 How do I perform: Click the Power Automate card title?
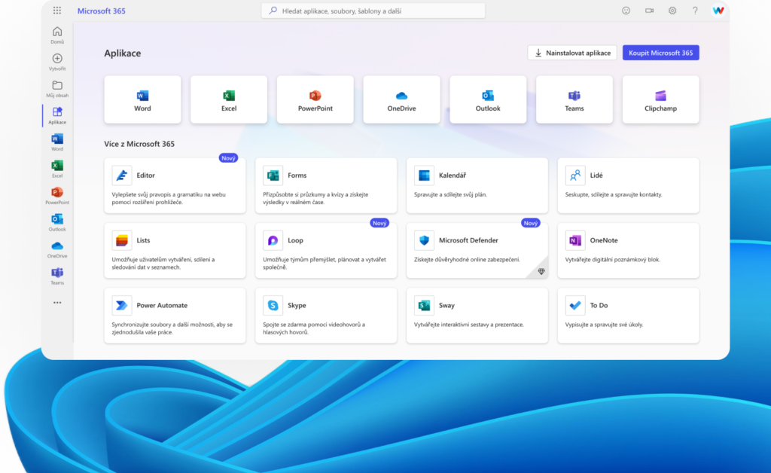coord(162,305)
